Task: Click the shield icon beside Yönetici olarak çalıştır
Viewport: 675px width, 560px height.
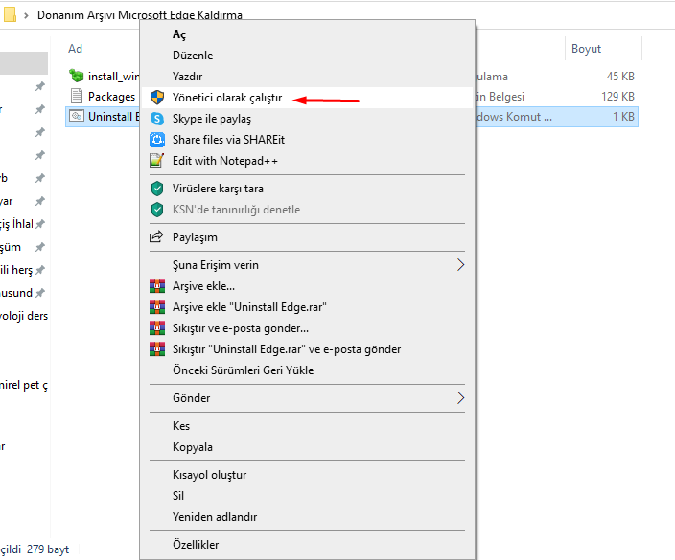Action: [x=157, y=97]
